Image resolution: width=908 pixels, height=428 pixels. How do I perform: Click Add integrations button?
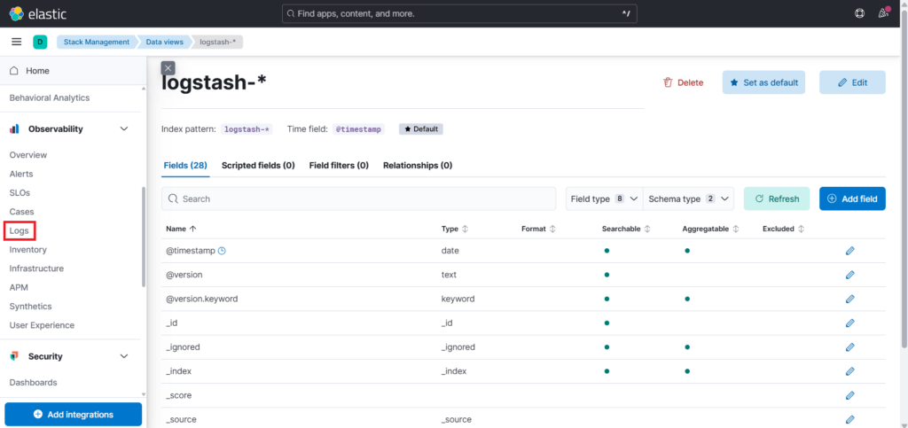tap(73, 414)
